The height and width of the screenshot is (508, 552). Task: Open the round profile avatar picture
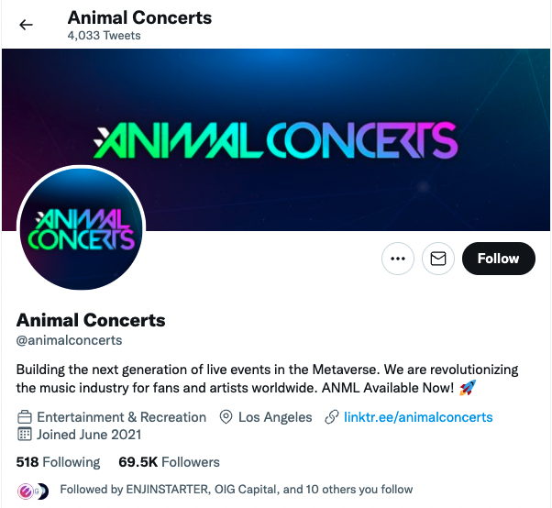click(81, 227)
